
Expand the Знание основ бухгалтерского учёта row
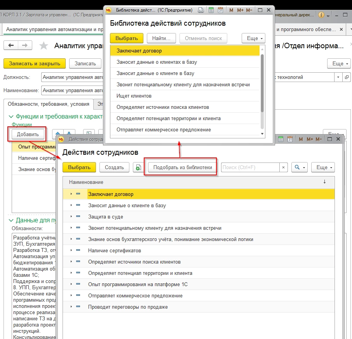[71, 239]
